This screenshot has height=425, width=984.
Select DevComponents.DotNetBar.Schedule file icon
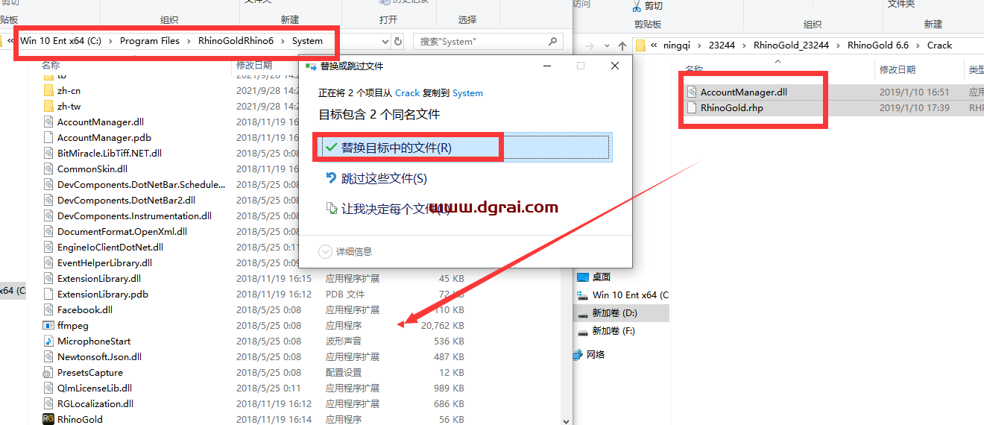tap(48, 185)
